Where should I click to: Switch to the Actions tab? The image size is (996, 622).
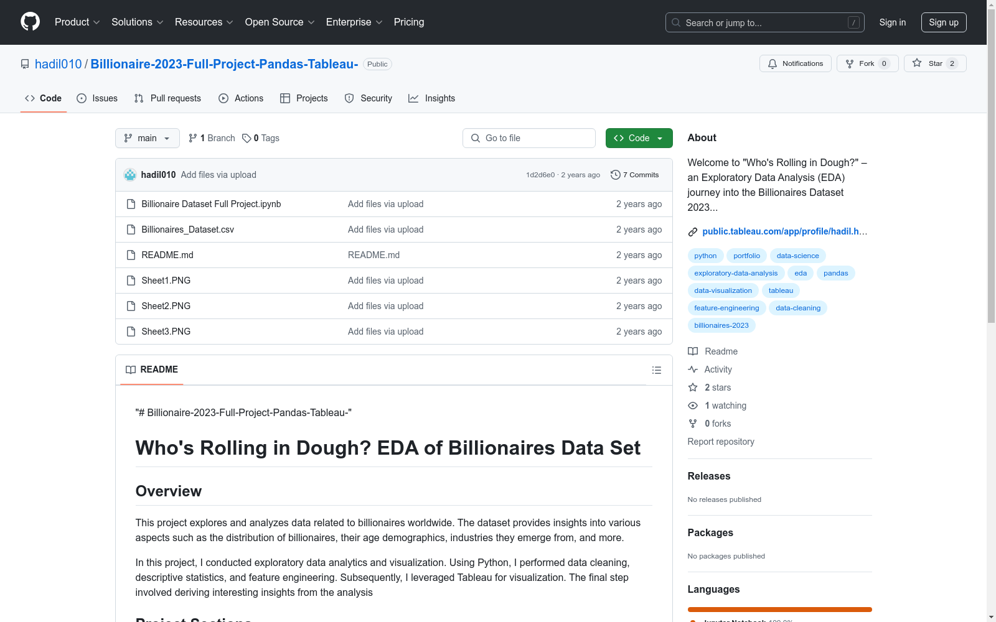[241, 98]
